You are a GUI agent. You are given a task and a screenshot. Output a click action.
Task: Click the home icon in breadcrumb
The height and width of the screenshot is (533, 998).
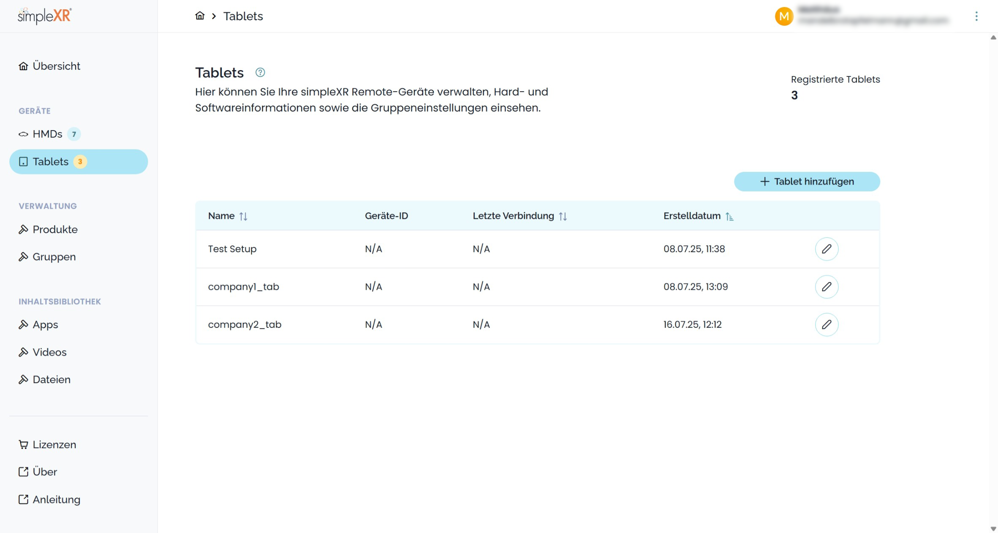pos(200,16)
